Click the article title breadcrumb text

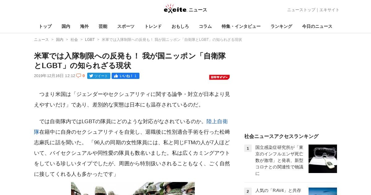point(172,40)
